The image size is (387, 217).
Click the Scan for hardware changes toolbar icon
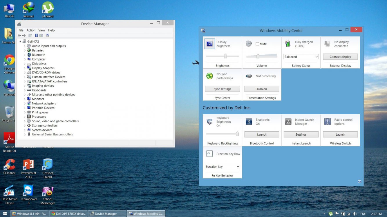[47, 35]
